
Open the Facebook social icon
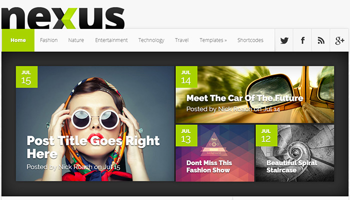pos(302,40)
